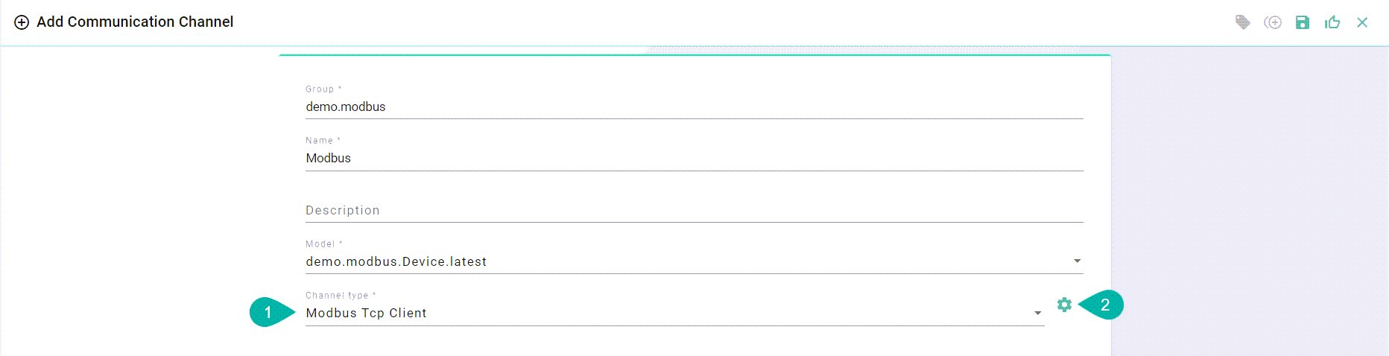Image resolution: width=1389 pixels, height=356 pixels.
Task: Click the Model field label
Action: click(320, 244)
